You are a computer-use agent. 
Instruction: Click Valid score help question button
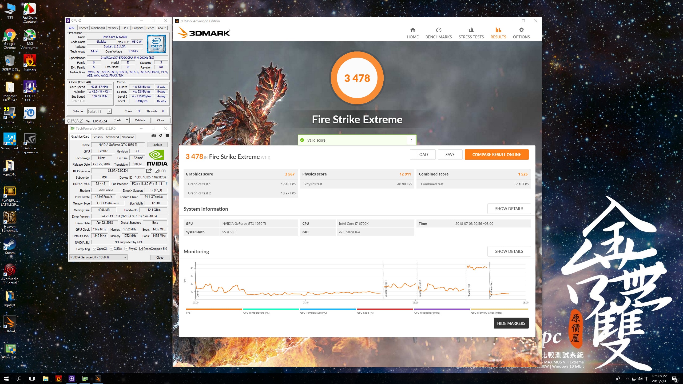pyautogui.click(x=411, y=140)
